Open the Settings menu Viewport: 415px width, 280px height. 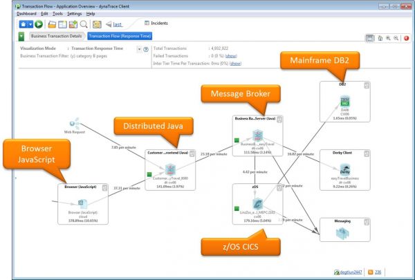coord(74,14)
